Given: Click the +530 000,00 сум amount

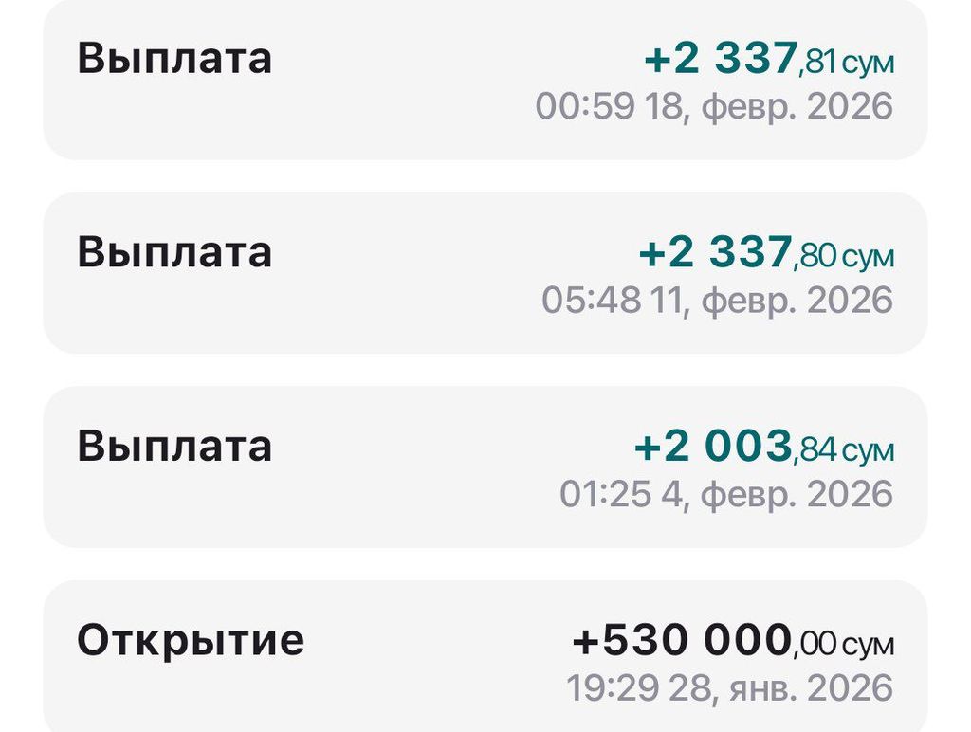Looking at the screenshot, I should [732, 642].
